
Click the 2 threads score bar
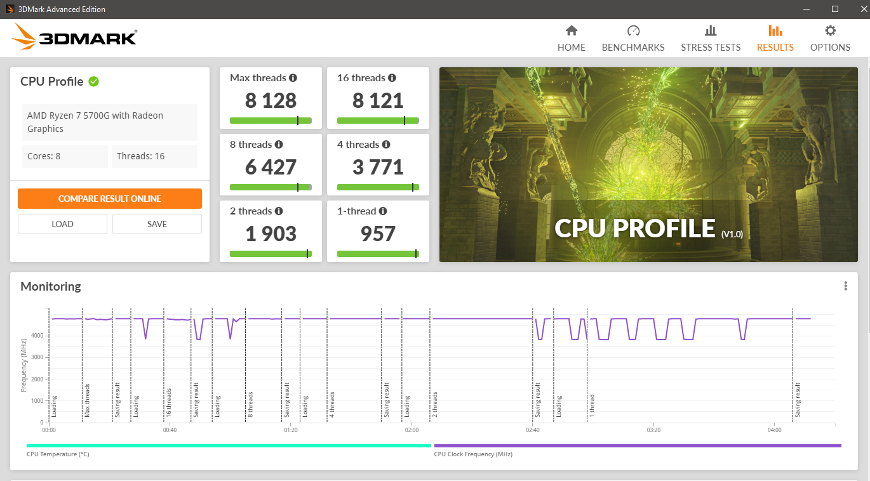[x=271, y=254]
